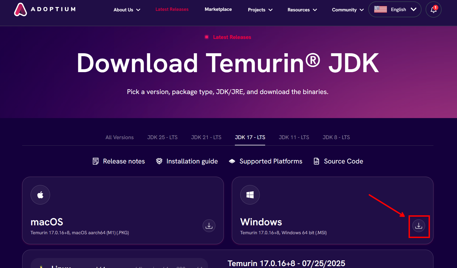
Task: Go to Latest Releases in navigation bar
Action: (172, 9)
